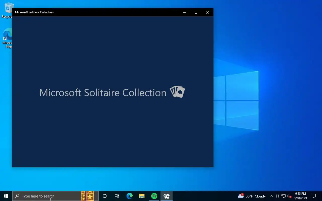Open the Recycle Bin desktop icon
This screenshot has height=201, width=322.
point(7,11)
